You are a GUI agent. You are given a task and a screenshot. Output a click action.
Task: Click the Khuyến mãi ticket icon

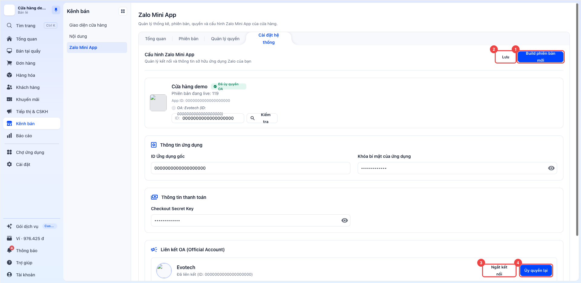pos(9,99)
